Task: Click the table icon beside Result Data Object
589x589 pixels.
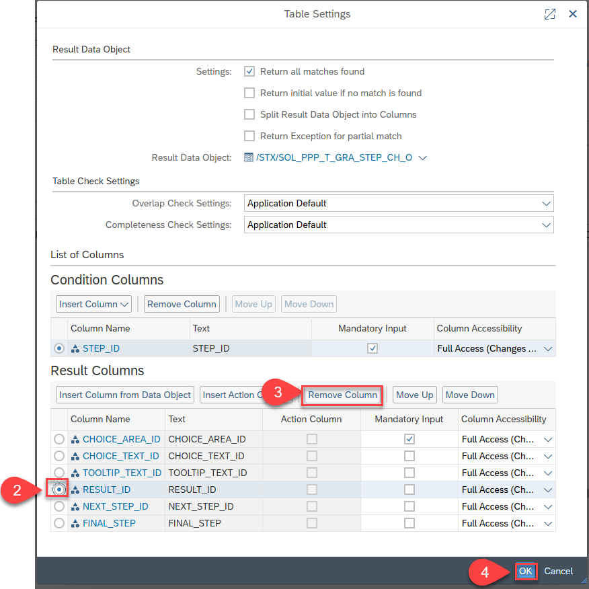Action: pos(248,158)
